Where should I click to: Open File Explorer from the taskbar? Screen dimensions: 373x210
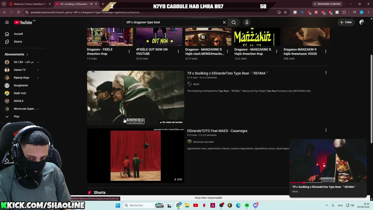coord(187,205)
